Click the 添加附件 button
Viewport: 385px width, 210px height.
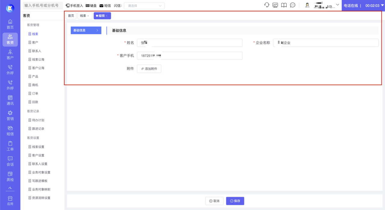(x=149, y=69)
